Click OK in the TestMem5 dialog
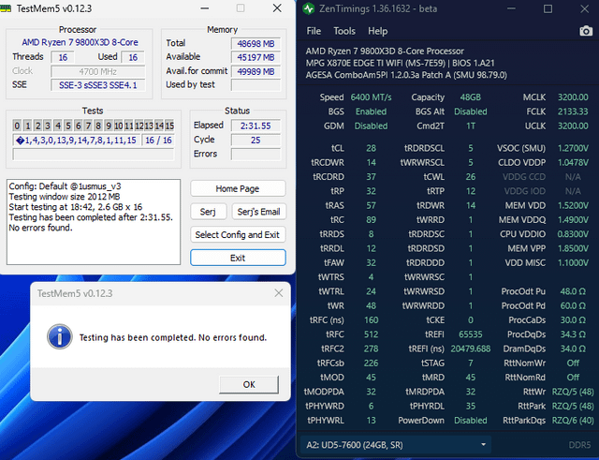Screen dimensions: 599x460 [249, 384]
